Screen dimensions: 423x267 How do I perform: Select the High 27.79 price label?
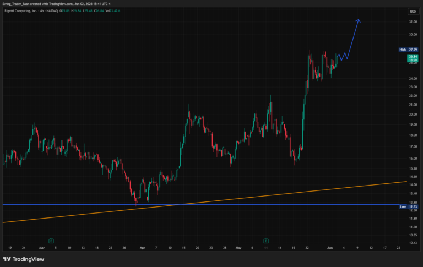[409, 50]
